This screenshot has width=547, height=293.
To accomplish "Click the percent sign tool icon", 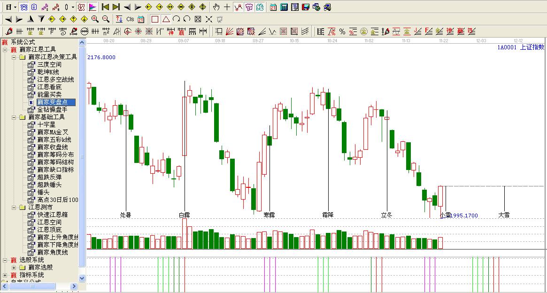I will (342, 31).
